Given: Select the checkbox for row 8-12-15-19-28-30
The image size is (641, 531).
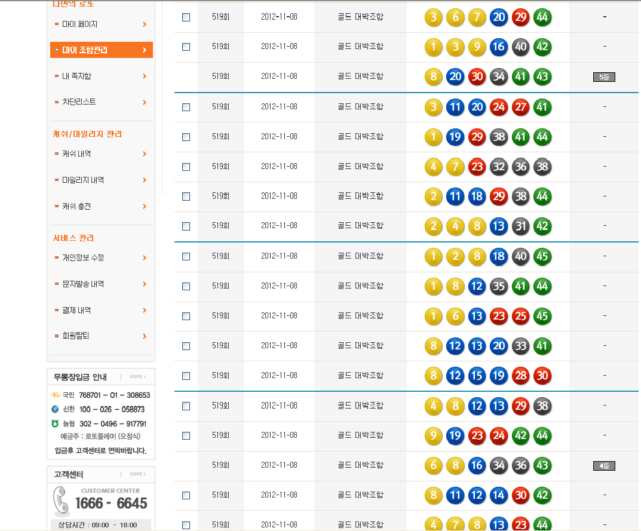Looking at the screenshot, I should click(186, 376).
